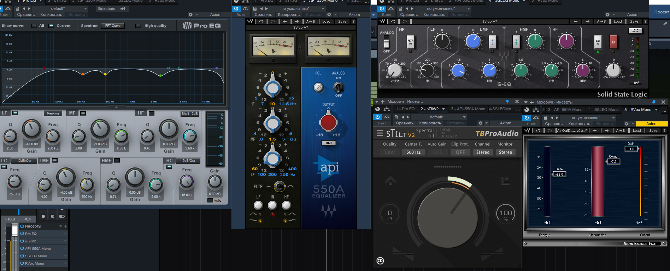Click the next preset arrow in API-550A toolbar

pyautogui.click(x=296, y=22)
